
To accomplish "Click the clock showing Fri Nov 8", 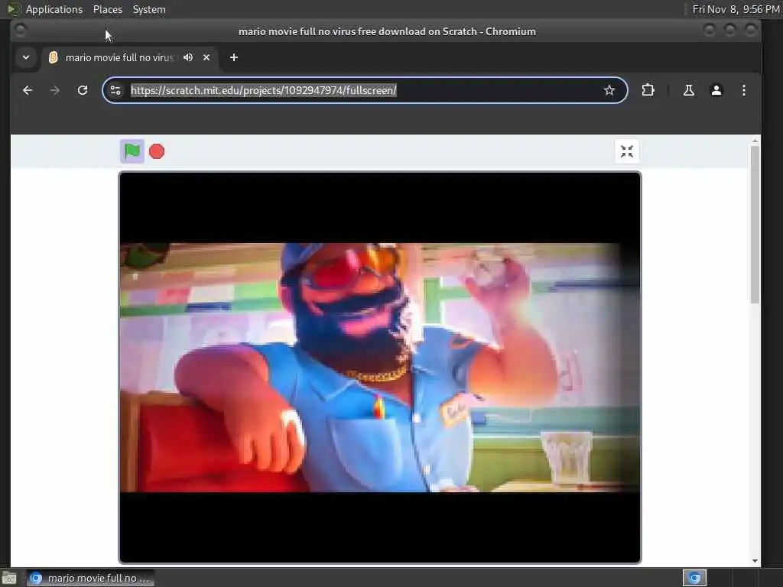I will [x=736, y=9].
